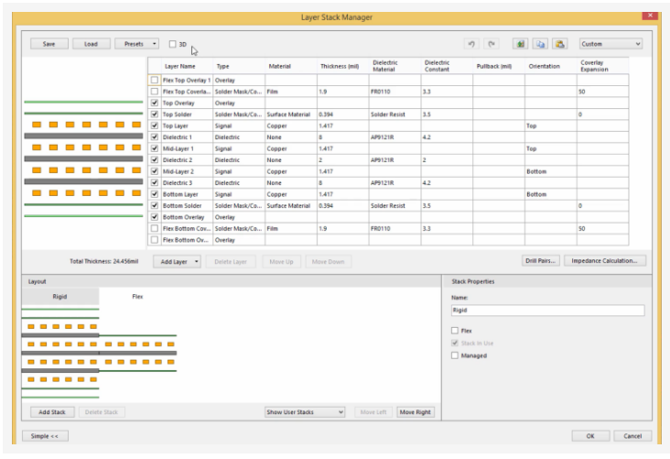Open the Add Layer dropdown
This screenshot has width=670, height=459.
175,261
